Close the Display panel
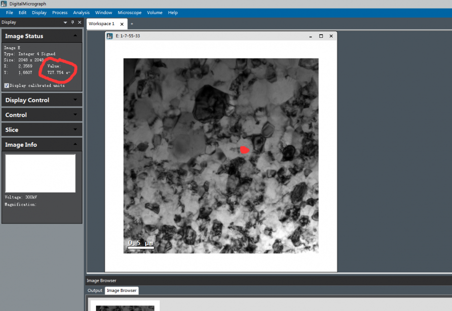Viewport: 452px width, 311px height. [79, 22]
